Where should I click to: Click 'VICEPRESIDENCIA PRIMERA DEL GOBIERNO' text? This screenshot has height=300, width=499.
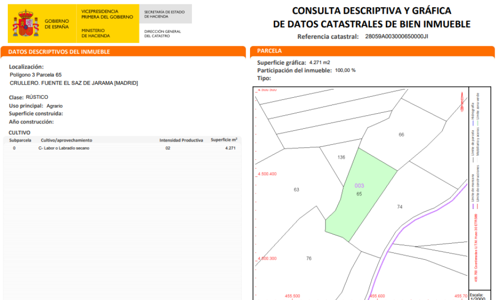pos(107,14)
